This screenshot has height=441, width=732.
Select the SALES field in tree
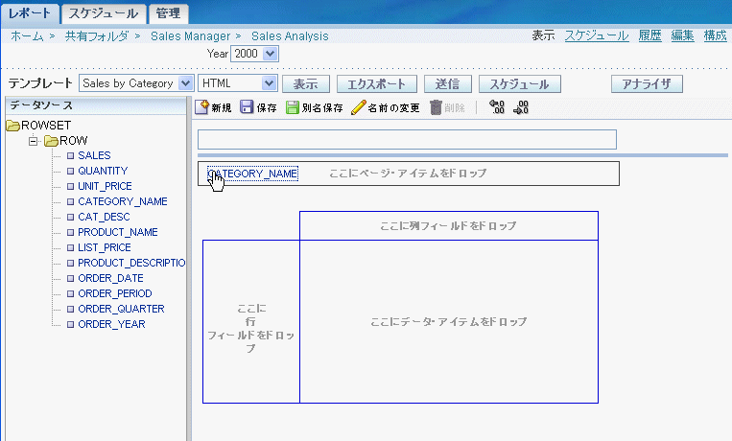pyautogui.click(x=94, y=155)
